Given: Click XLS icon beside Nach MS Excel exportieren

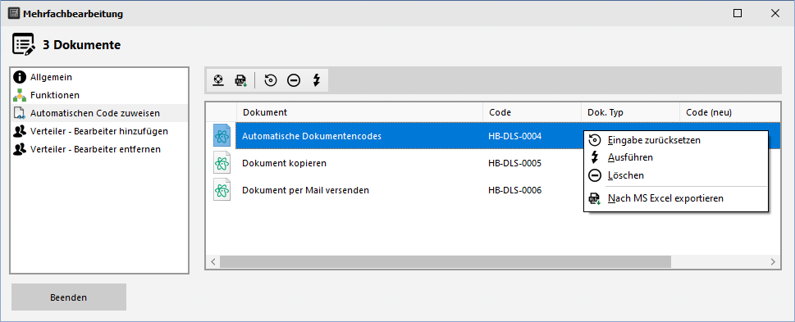Looking at the screenshot, I should (x=594, y=198).
